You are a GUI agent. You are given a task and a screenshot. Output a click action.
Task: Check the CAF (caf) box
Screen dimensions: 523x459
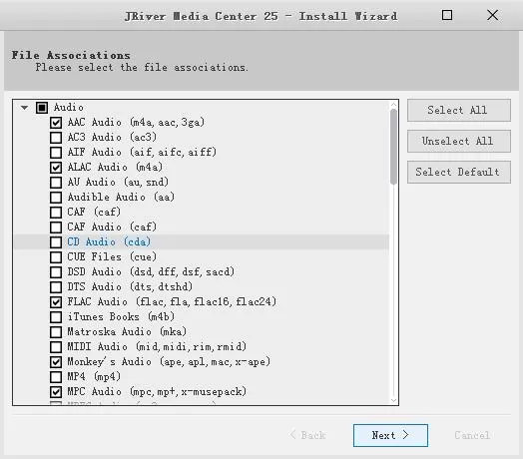tap(56, 213)
